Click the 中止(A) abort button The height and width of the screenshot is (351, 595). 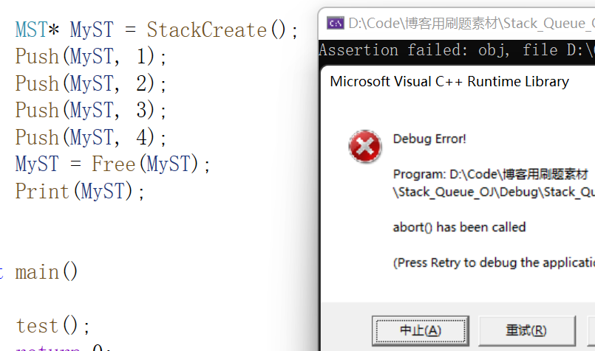(x=421, y=331)
